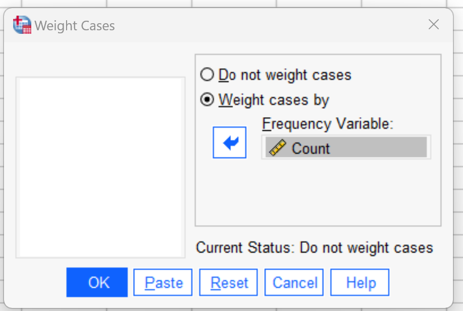Image resolution: width=463 pixels, height=311 pixels.
Task: Select the Count variable in Frequency Variable box
Action: tap(346, 147)
